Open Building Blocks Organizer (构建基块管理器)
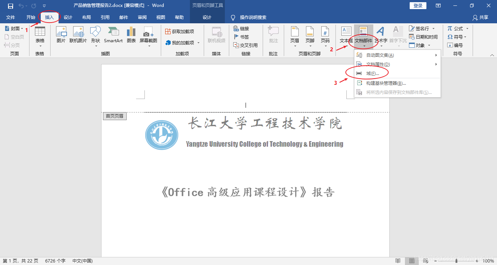 pos(397,83)
